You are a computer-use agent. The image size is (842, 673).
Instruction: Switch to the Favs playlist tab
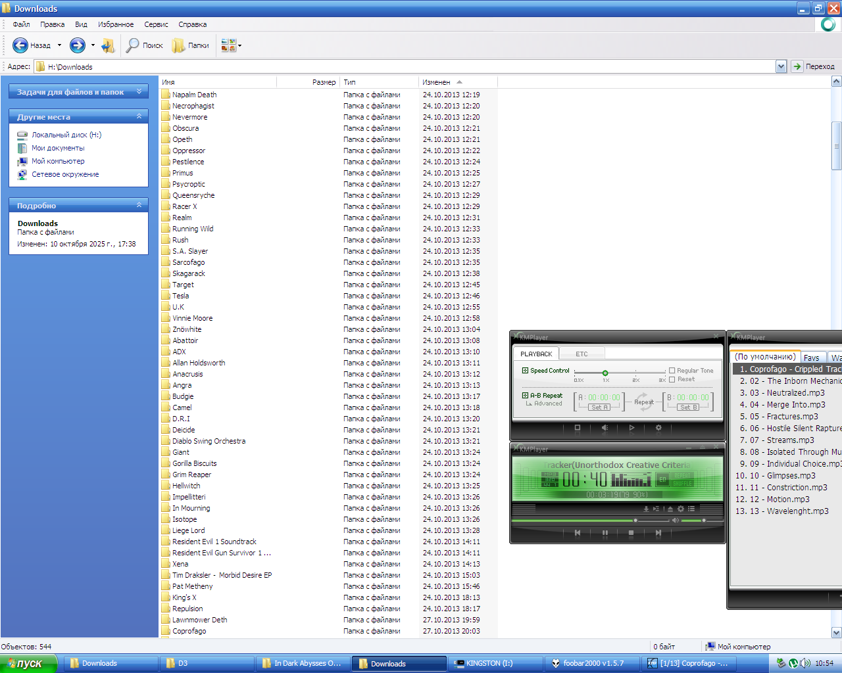(811, 358)
